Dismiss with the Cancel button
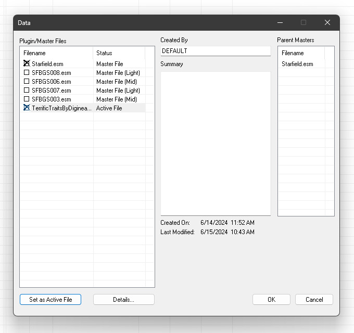354x333 pixels. 314,299
